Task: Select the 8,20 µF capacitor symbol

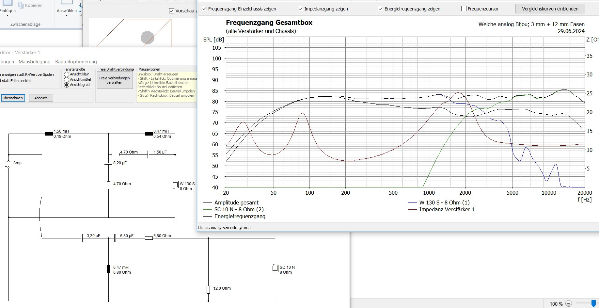Action: point(108,163)
